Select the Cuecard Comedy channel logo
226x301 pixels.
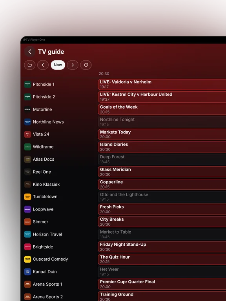(x=27, y=259)
